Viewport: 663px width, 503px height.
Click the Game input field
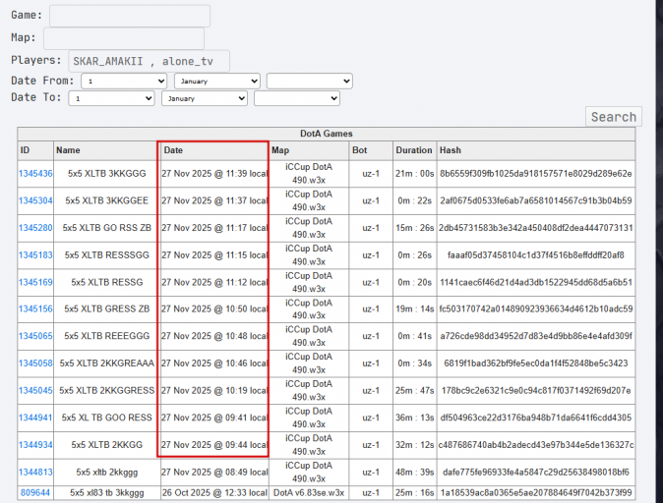click(130, 16)
